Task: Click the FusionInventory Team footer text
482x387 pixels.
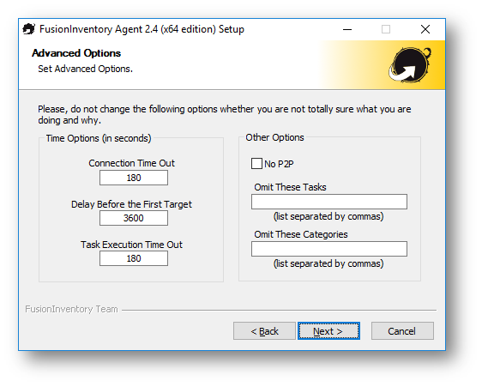Action: tap(71, 309)
